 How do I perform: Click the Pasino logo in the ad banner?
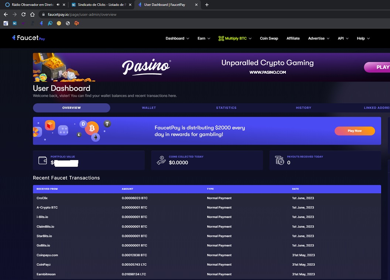point(146,67)
